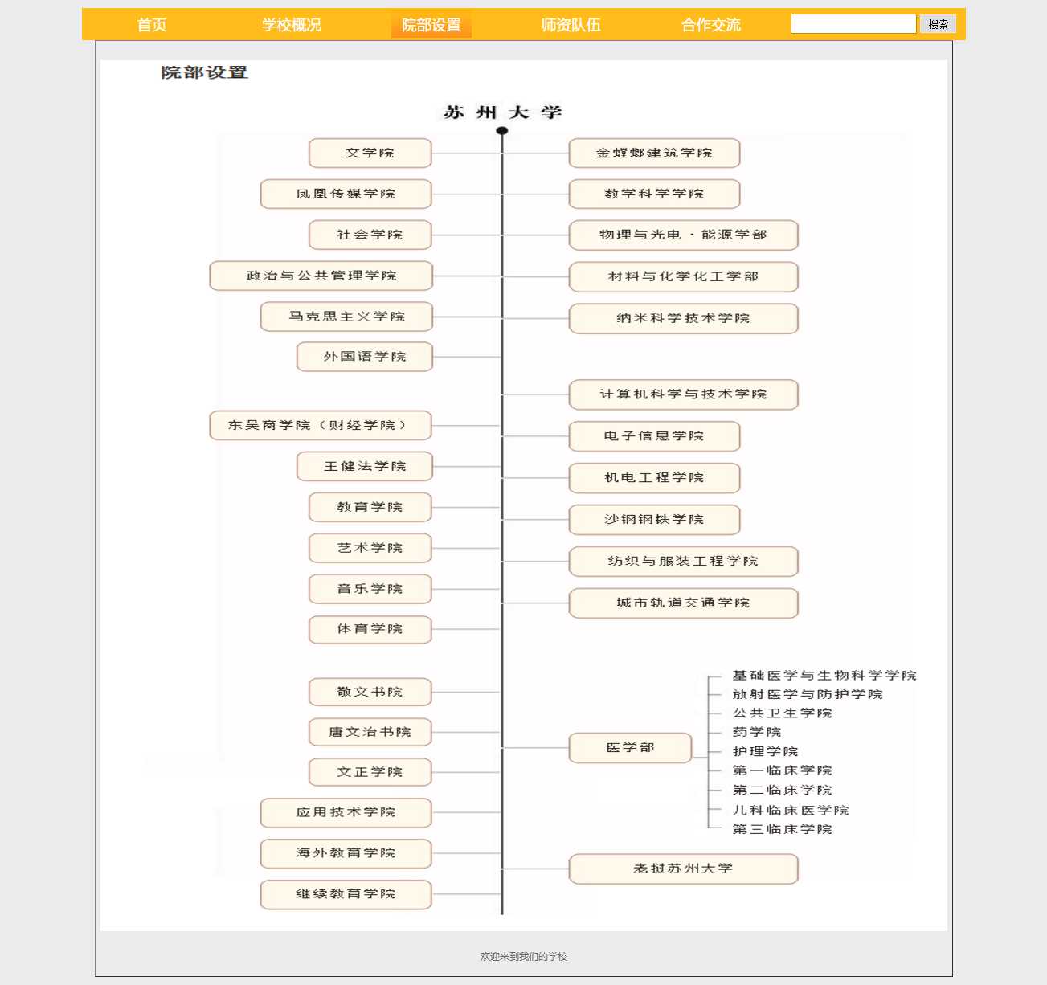Select 计算机科学与技术学院 box

pyautogui.click(x=683, y=394)
